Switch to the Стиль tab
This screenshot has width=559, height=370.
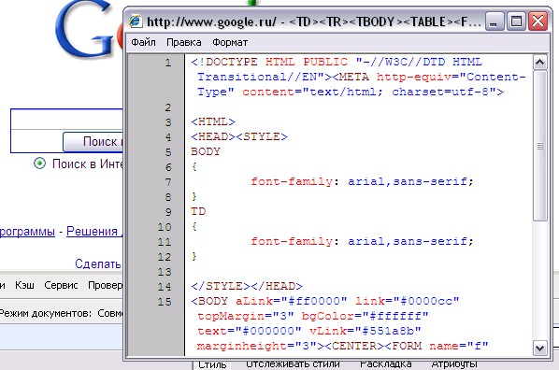tap(212, 365)
